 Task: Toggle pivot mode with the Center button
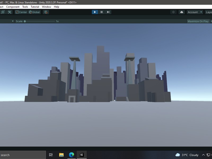tap(21, 12)
